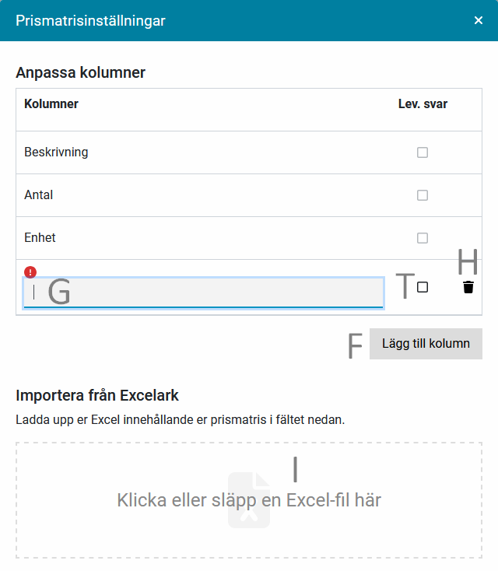Tick the Lev. svar checkbox for Antal
The image size is (498, 571).
click(x=423, y=195)
